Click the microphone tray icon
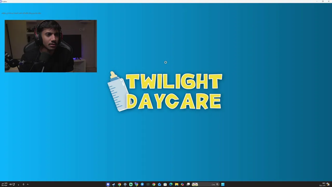This screenshot has width=332, height=187. pyautogui.click(x=23, y=184)
